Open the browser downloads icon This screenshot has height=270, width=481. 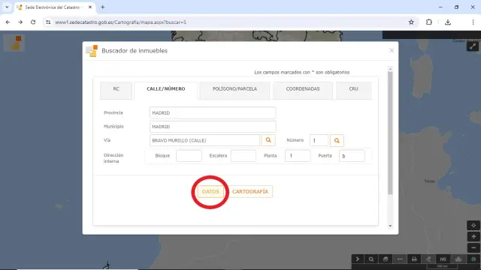448,22
